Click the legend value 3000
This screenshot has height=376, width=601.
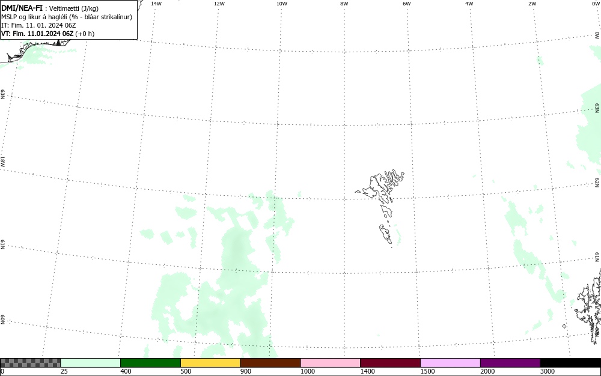(x=548, y=371)
